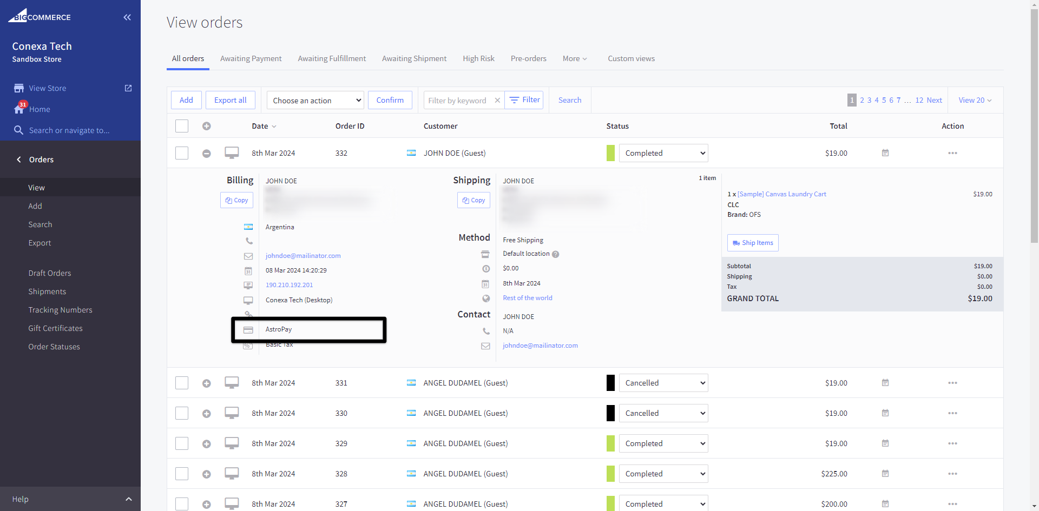Screen dimensions: 1039x511
Task: Click Default location help question icon
Action: pos(555,254)
